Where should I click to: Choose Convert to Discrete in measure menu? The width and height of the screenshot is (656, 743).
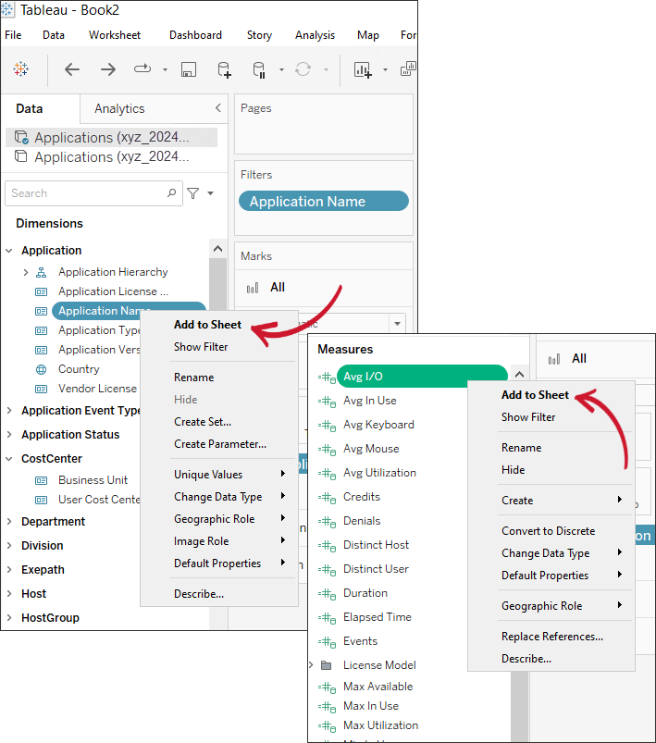click(549, 531)
